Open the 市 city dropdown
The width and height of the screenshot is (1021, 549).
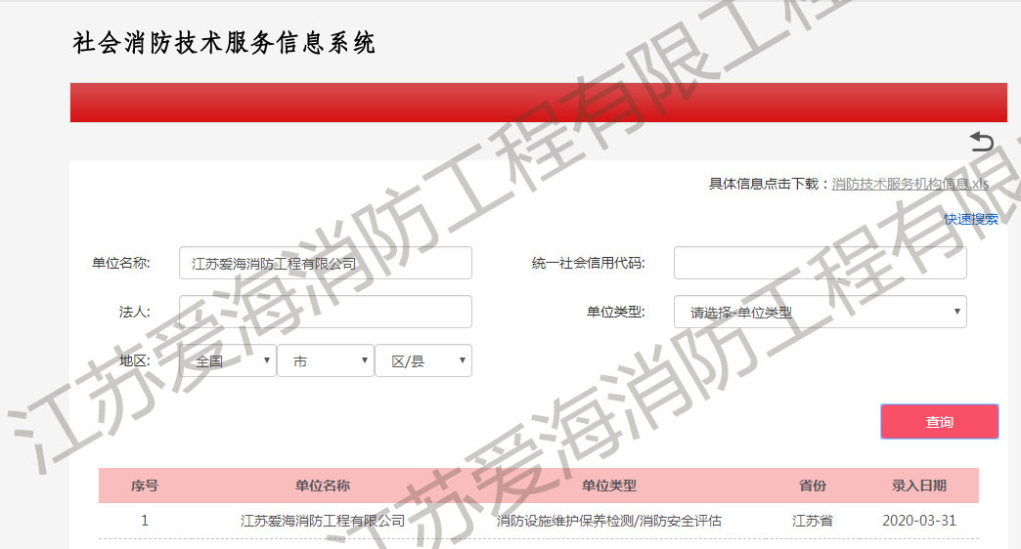pyautogui.click(x=326, y=360)
